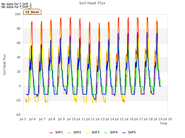Click the -20 y-axis tick label

(18, 100)
